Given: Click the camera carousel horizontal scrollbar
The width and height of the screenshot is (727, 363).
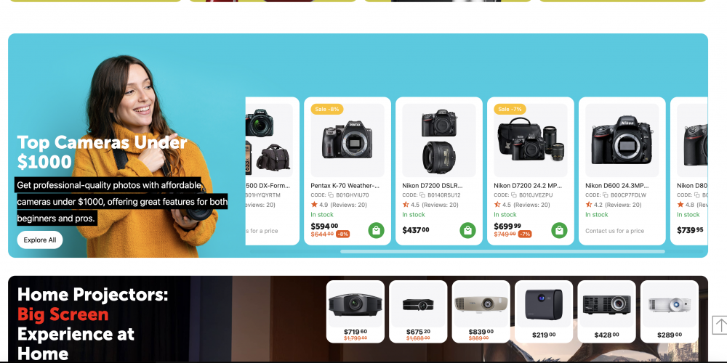Looking at the screenshot, I should click(502, 251).
